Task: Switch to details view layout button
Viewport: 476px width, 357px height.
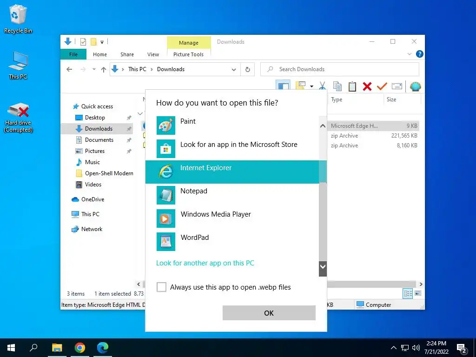Action: (407, 293)
